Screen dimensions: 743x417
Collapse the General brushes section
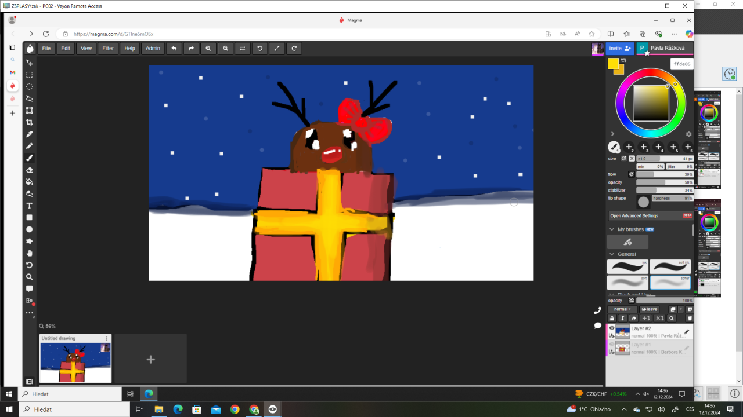click(612, 254)
